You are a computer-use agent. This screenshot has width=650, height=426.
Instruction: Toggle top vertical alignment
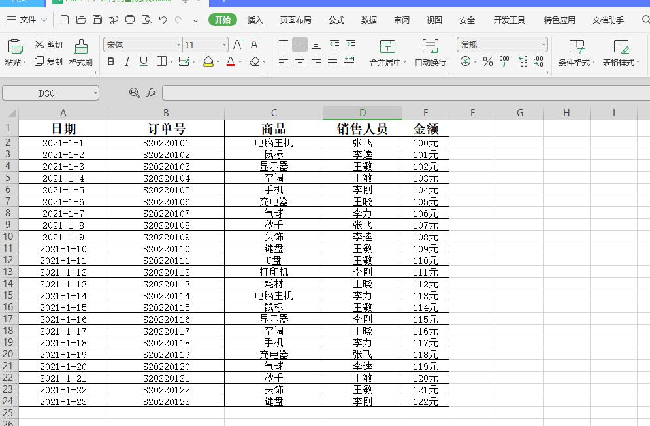point(283,44)
